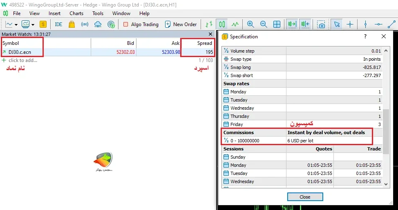Toggle the Market Watch dollar icon
398x210 pixels.
coord(43,24)
